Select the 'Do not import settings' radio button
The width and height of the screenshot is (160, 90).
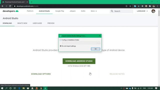tap(60, 46)
